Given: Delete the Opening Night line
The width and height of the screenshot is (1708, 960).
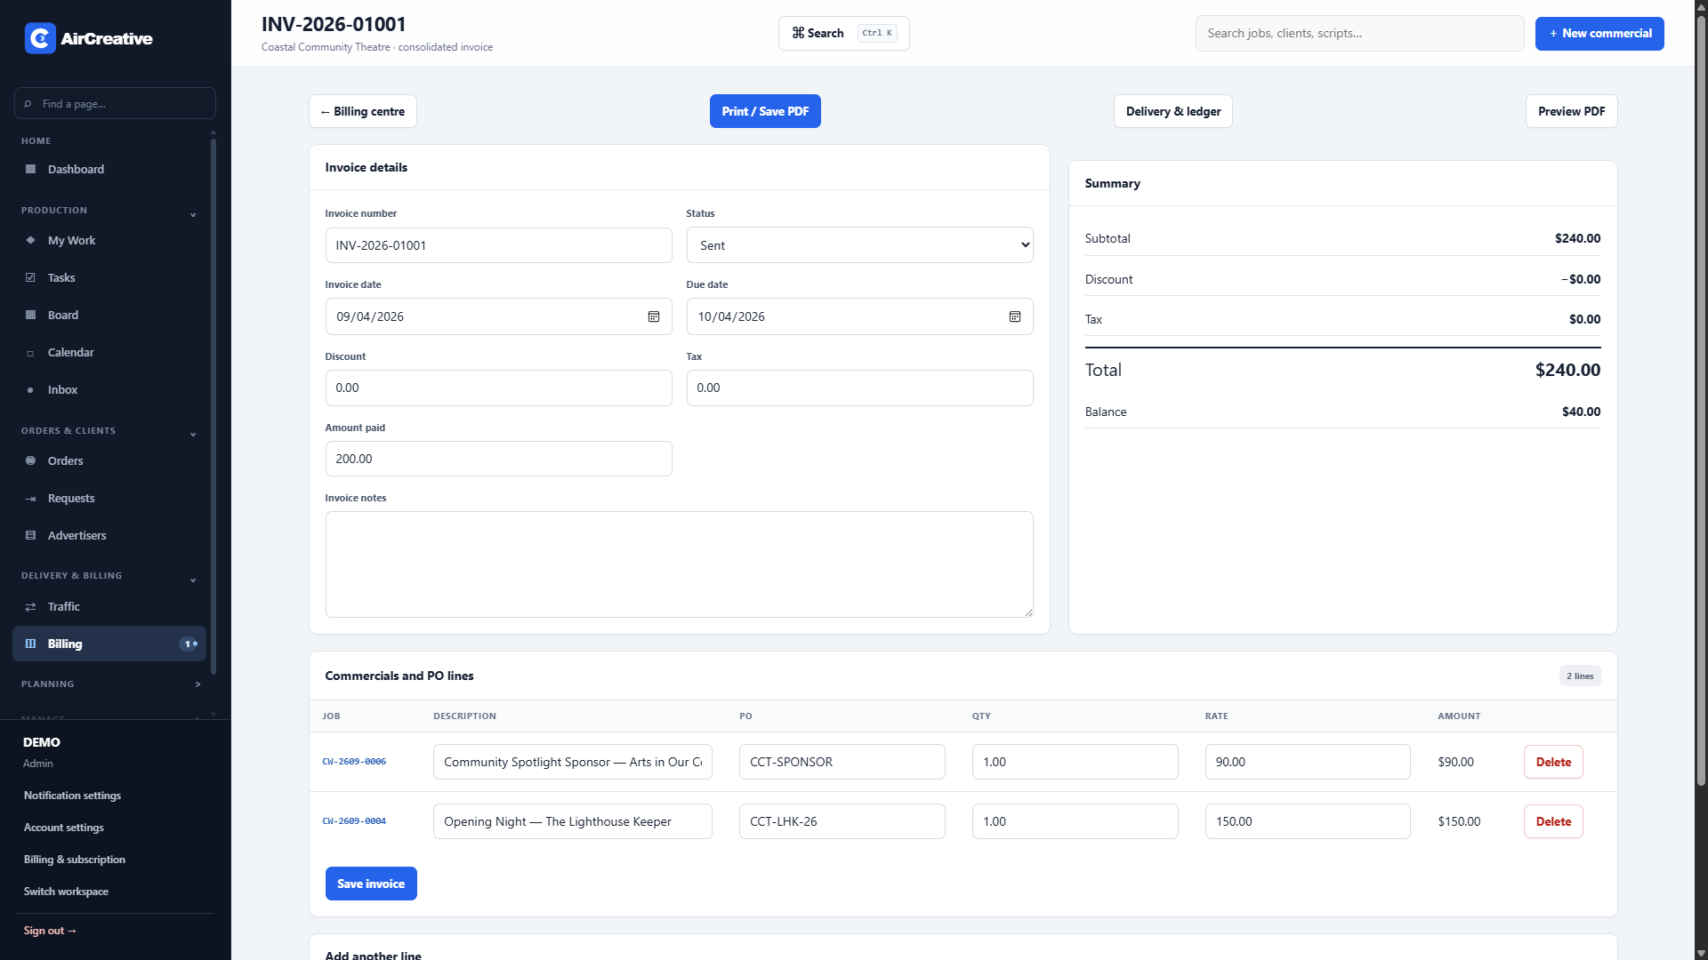Looking at the screenshot, I should (x=1553, y=821).
